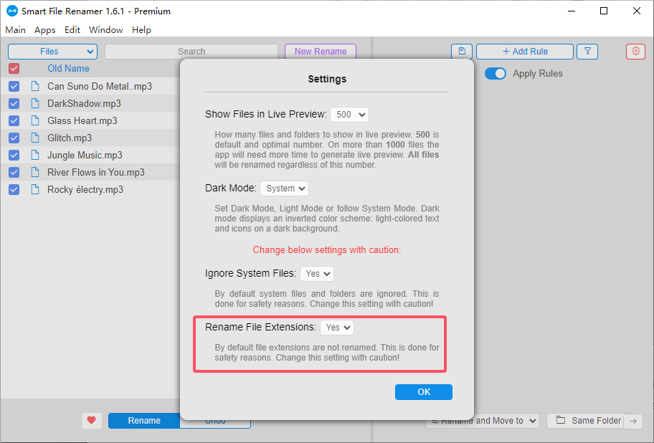Click file icon for Can Suno Do Metal..mp3
Screen dimensions: 654x443
coord(35,86)
